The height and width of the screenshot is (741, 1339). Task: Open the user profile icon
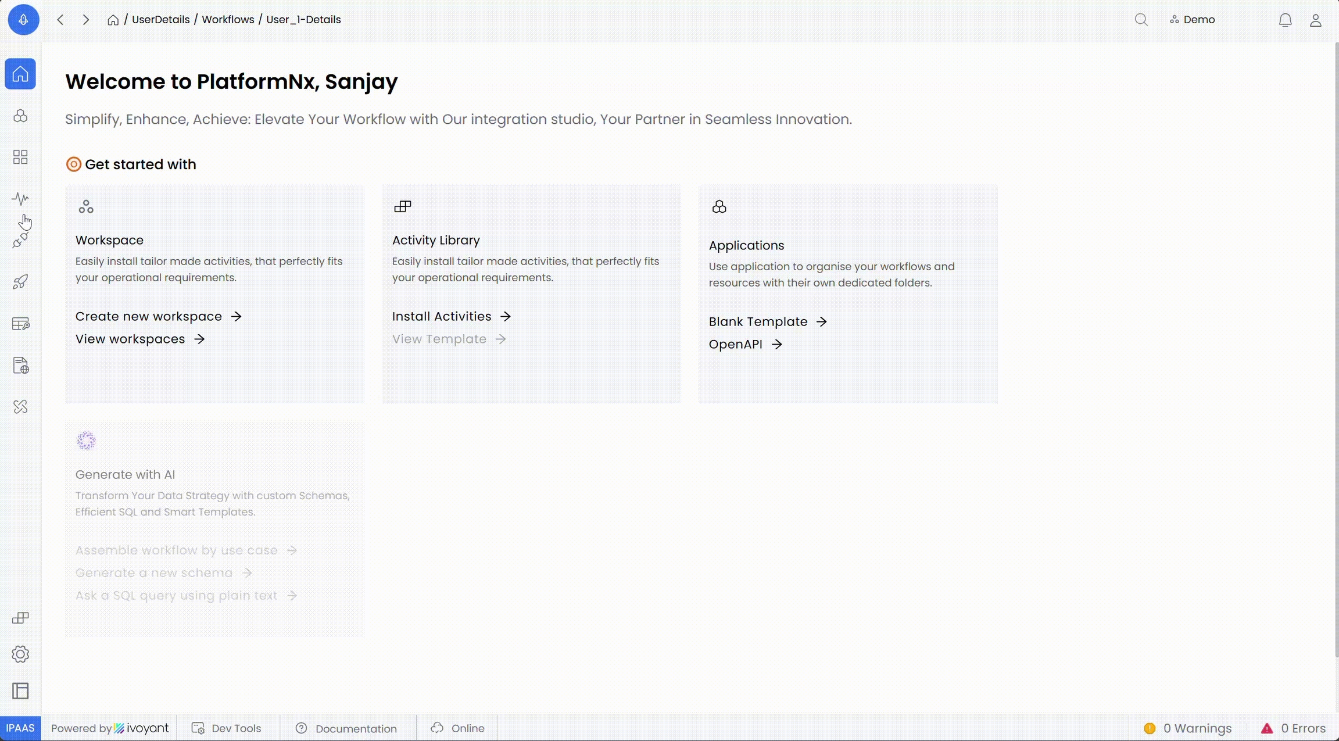pos(1316,20)
